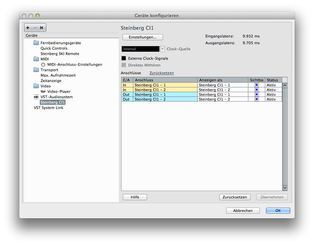Viewport: 314px width, 245px height.
Task: Open the Clock-Quelle dropdown arrow
Action: pos(162,49)
